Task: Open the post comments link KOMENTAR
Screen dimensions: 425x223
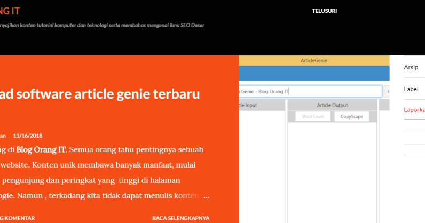Action: (x=17, y=218)
